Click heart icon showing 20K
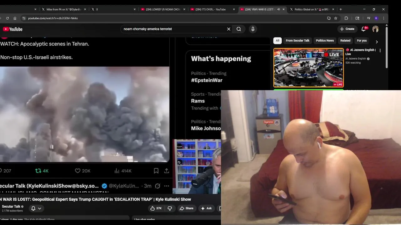The height and width of the screenshot is (225, 401). (x=78, y=171)
